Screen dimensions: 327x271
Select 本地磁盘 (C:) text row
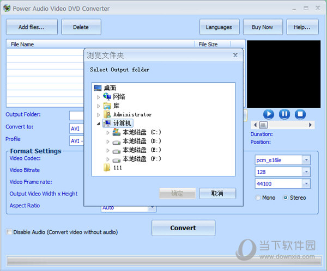(x=142, y=132)
